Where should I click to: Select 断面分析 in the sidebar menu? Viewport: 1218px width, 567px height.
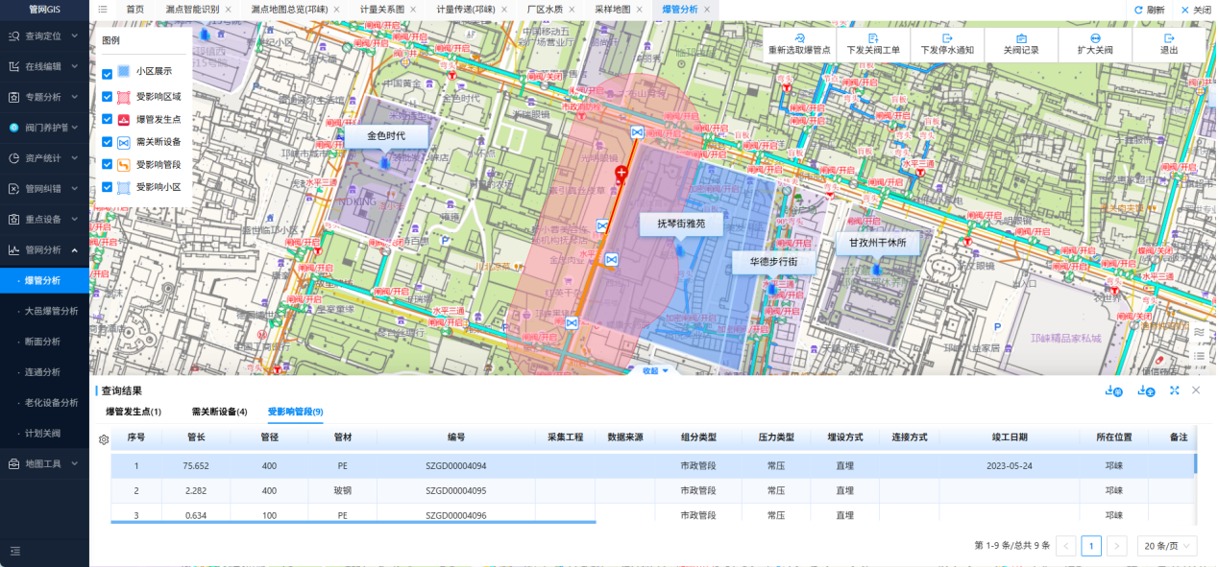coord(42,342)
